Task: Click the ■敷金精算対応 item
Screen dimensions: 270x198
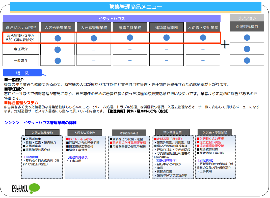Action: (x=207, y=150)
